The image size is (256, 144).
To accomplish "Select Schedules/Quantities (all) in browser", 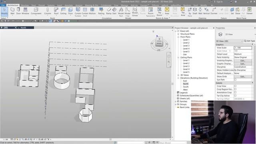I will (x=191, y=96).
